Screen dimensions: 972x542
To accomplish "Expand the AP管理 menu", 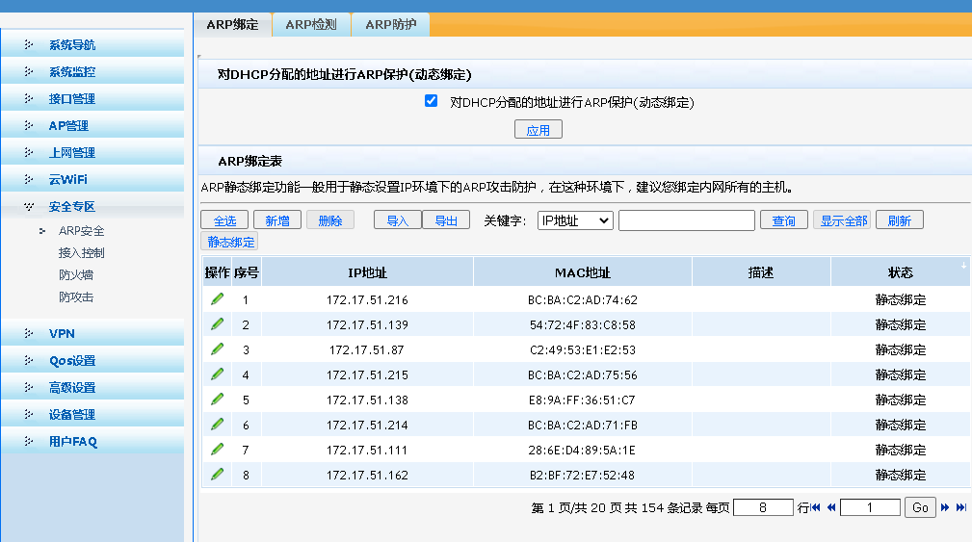I will (x=92, y=125).
